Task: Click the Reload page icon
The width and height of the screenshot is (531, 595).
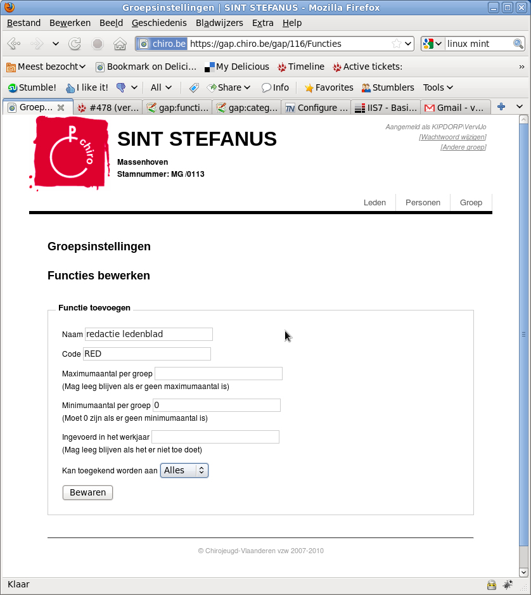Action: coord(75,44)
